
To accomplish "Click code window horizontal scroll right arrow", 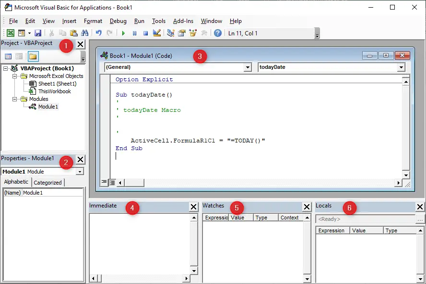I will point(398,183).
